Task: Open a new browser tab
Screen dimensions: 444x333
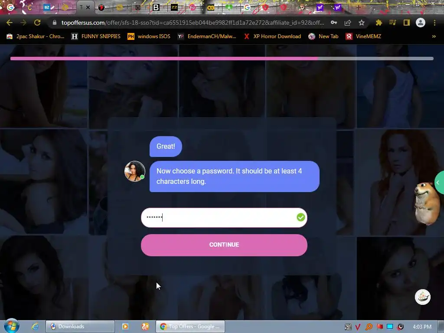Action: [358, 7]
